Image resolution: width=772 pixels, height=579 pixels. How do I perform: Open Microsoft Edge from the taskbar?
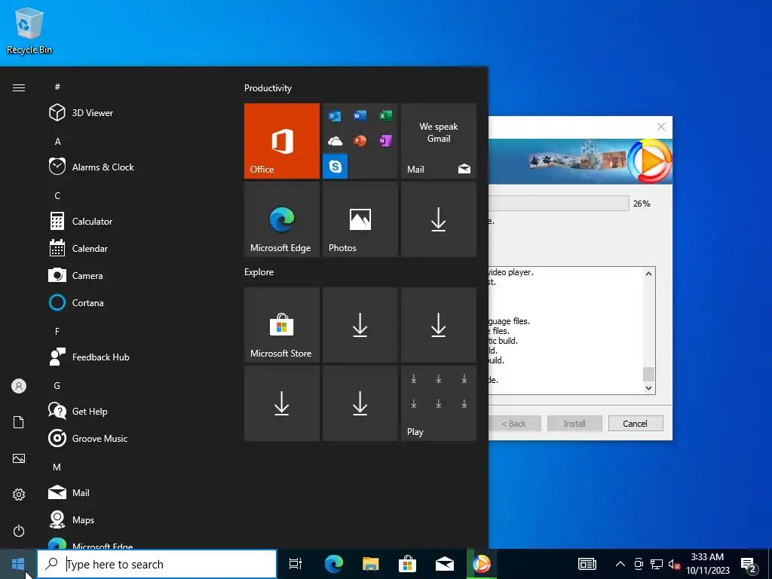point(334,564)
